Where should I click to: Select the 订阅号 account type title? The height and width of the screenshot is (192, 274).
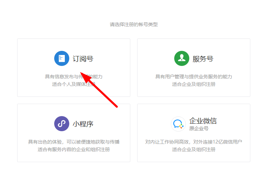[x=83, y=59]
